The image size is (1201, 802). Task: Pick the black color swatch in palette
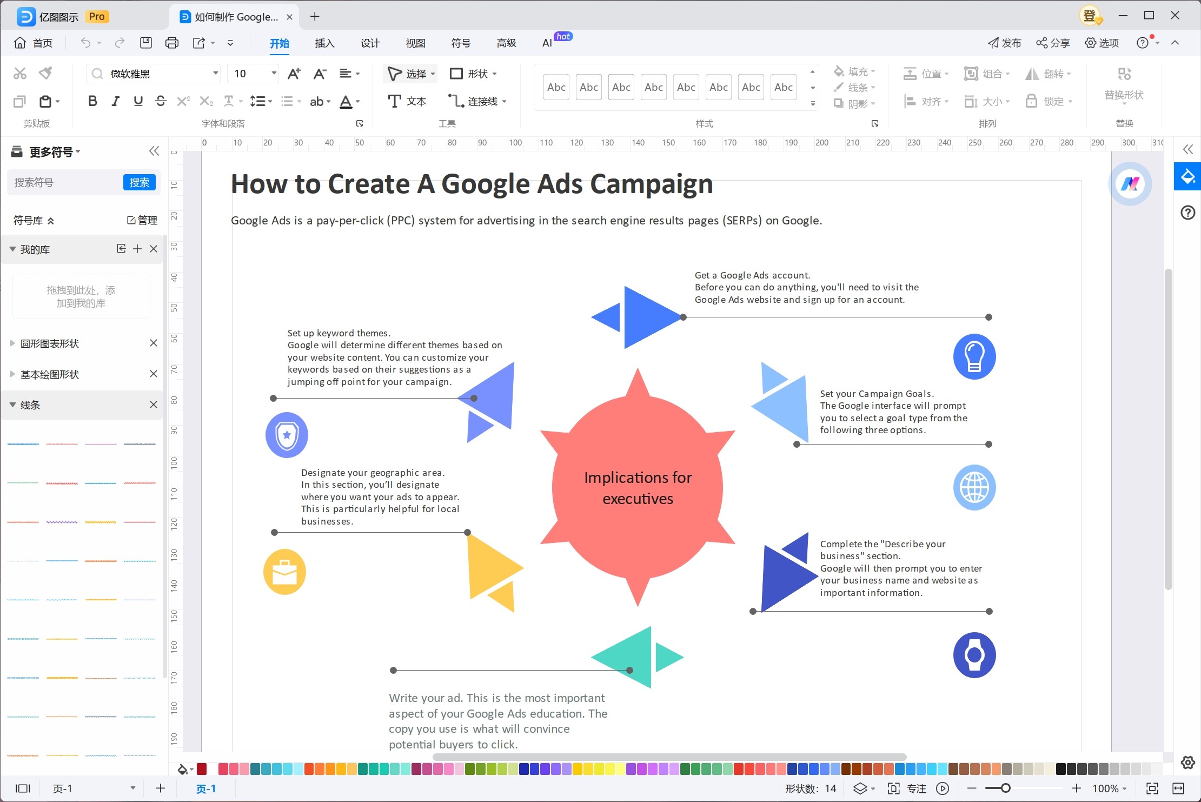pyautogui.click(x=1060, y=768)
